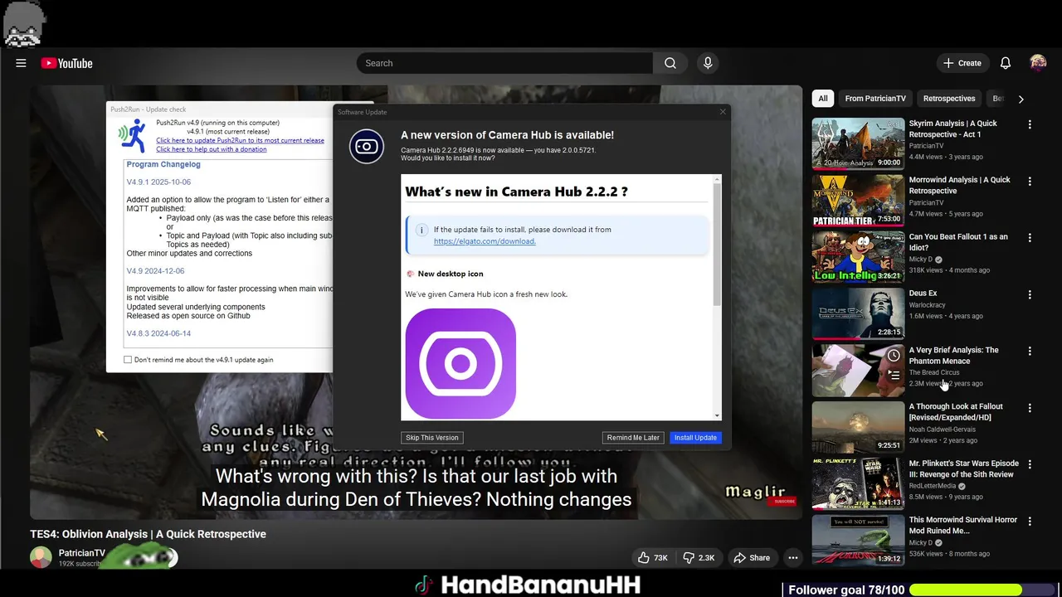
Task: Like the video with the thumbs up button
Action: [x=653, y=558]
